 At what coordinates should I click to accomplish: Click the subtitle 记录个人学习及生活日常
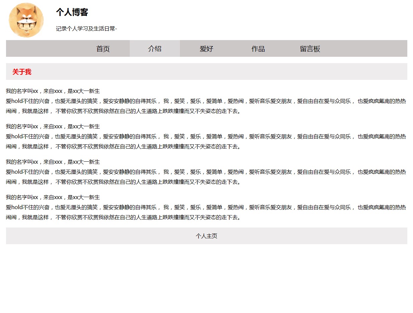tap(86, 29)
